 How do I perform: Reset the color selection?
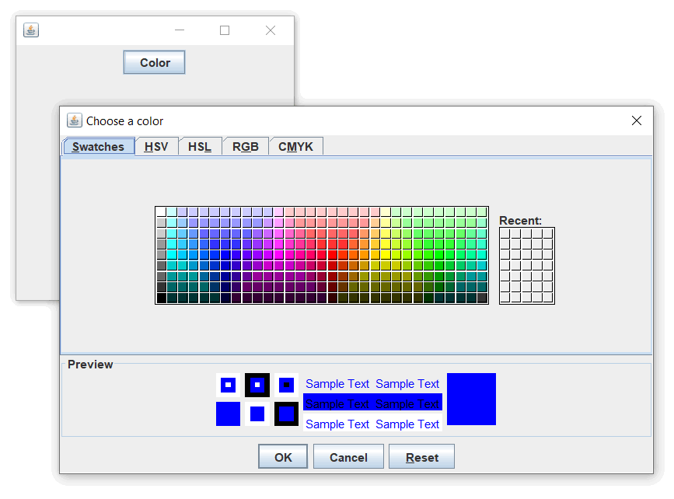pos(421,456)
